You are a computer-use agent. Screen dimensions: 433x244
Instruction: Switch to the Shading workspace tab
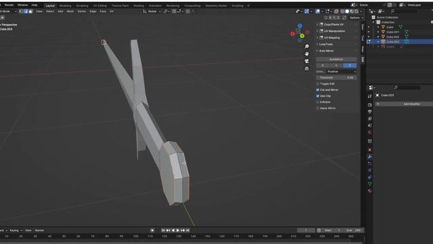[138, 5]
